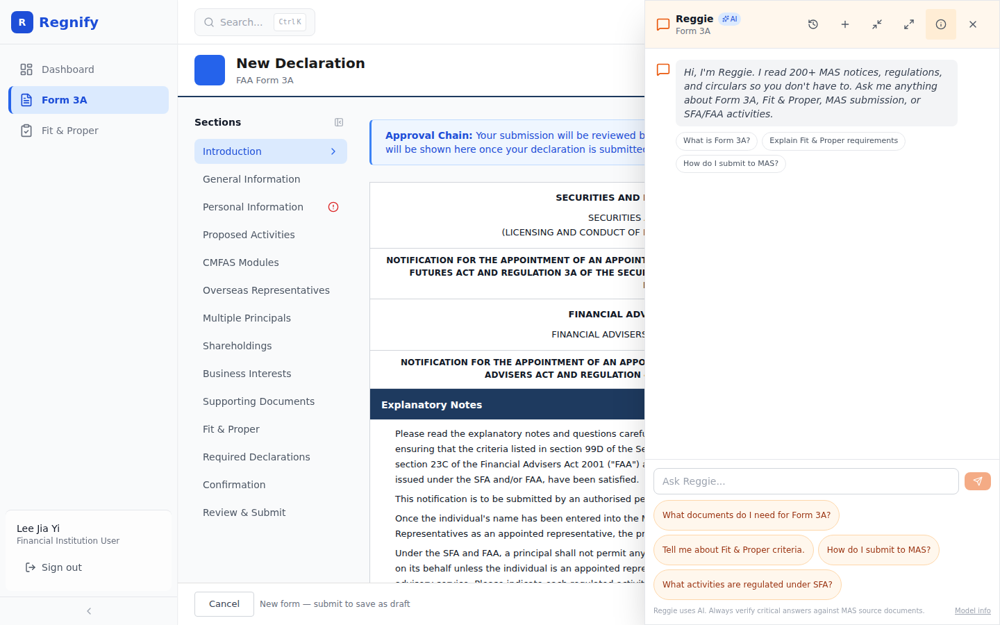Collapse the left sidebar with the chevron
Viewport: 1000px width, 625px height.
coord(89,611)
